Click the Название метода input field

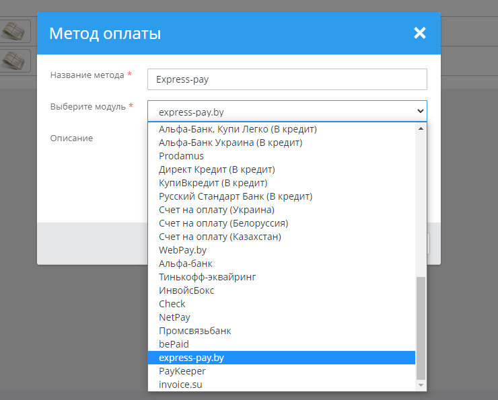click(287, 79)
